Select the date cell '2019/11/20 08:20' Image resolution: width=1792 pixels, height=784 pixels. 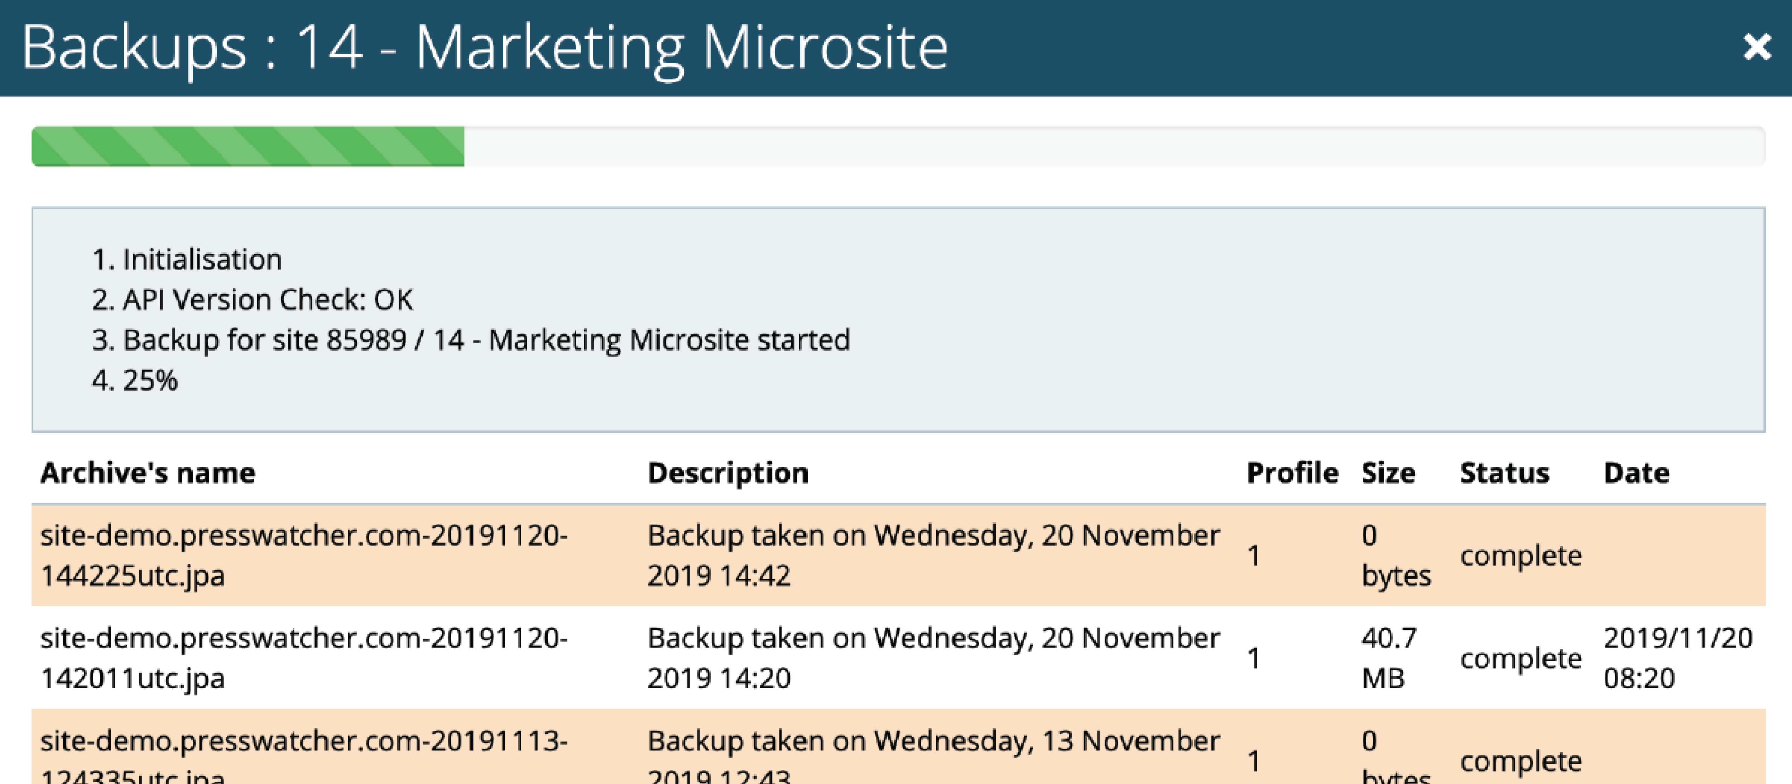[1678, 658]
